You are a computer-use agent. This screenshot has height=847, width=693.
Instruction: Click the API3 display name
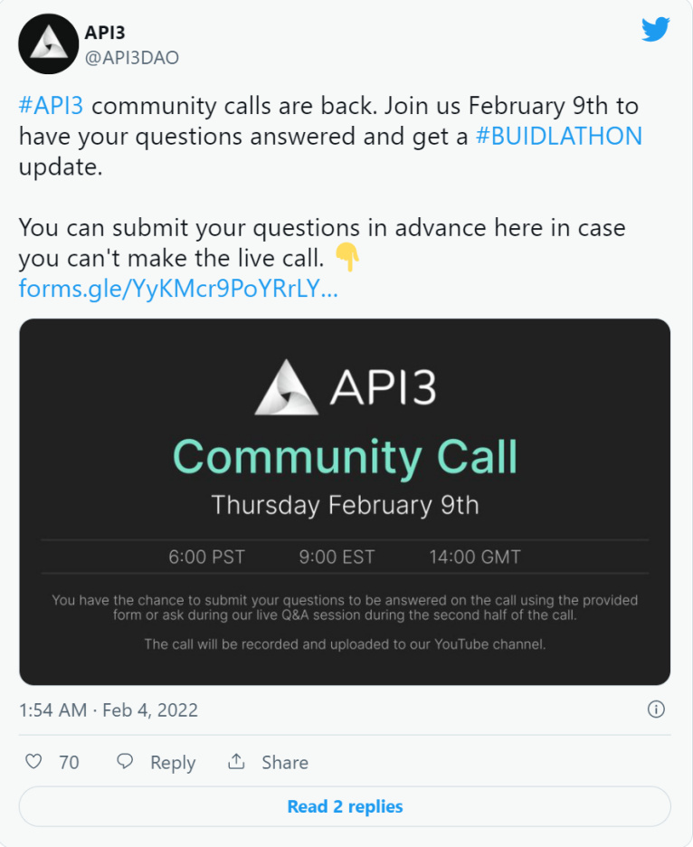(x=105, y=33)
